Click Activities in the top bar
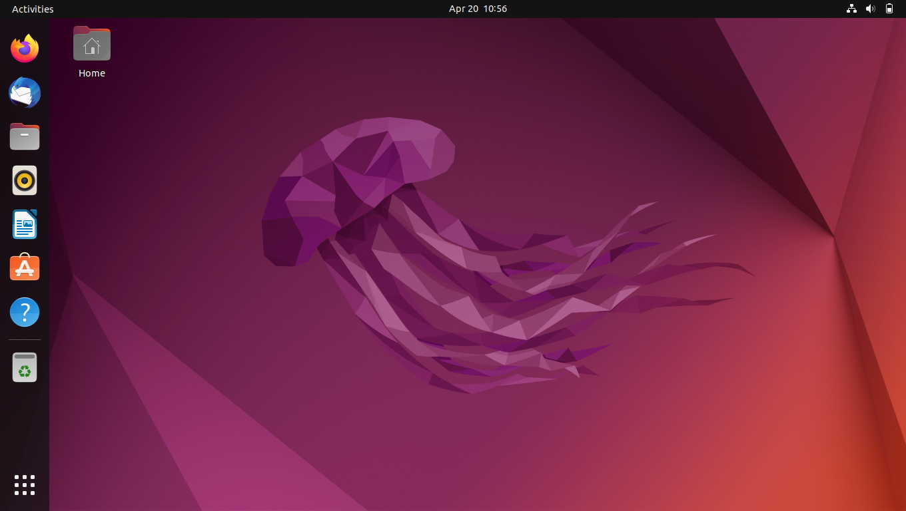906x511 pixels. pos(33,9)
